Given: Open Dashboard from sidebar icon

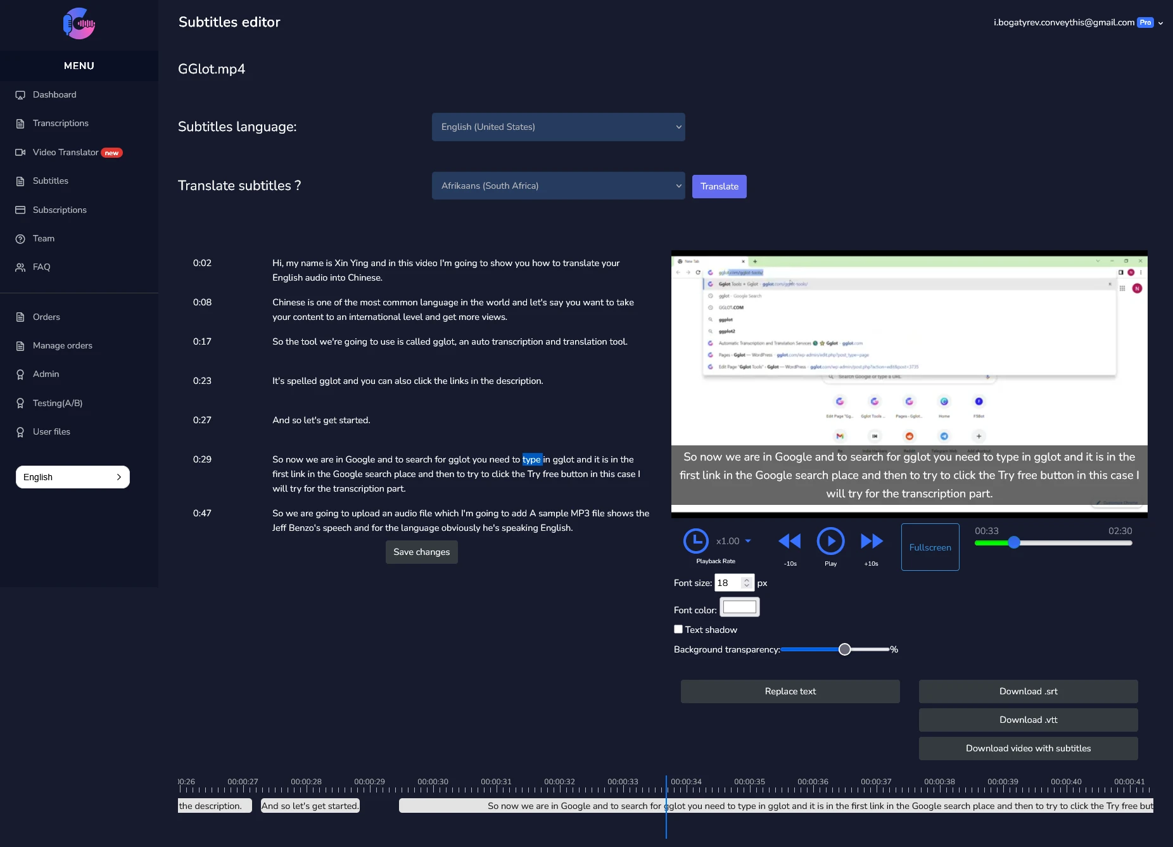Looking at the screenshot, I should [20, 95].
